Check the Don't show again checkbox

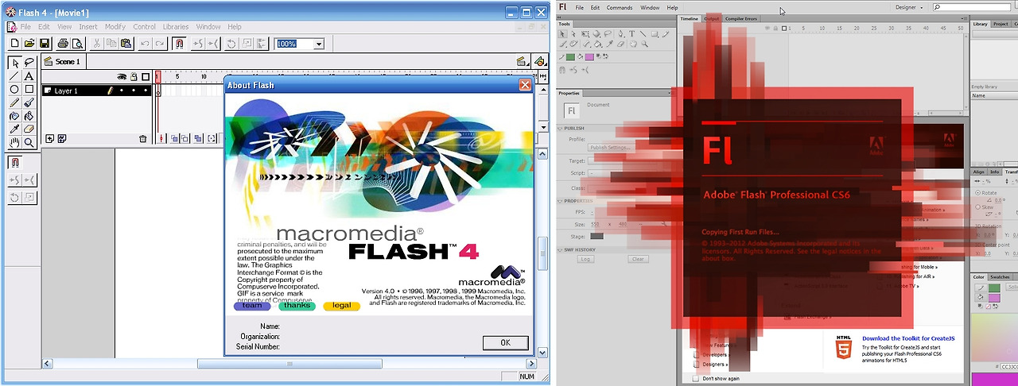[x=696, y=378]
